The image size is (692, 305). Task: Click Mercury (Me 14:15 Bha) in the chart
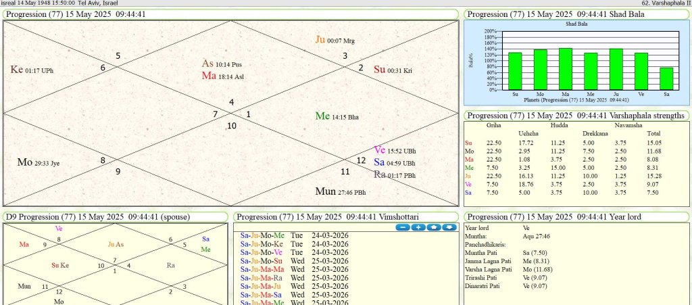(x=337, y=116)
